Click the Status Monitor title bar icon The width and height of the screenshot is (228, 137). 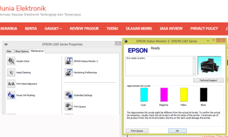(126, 41)
